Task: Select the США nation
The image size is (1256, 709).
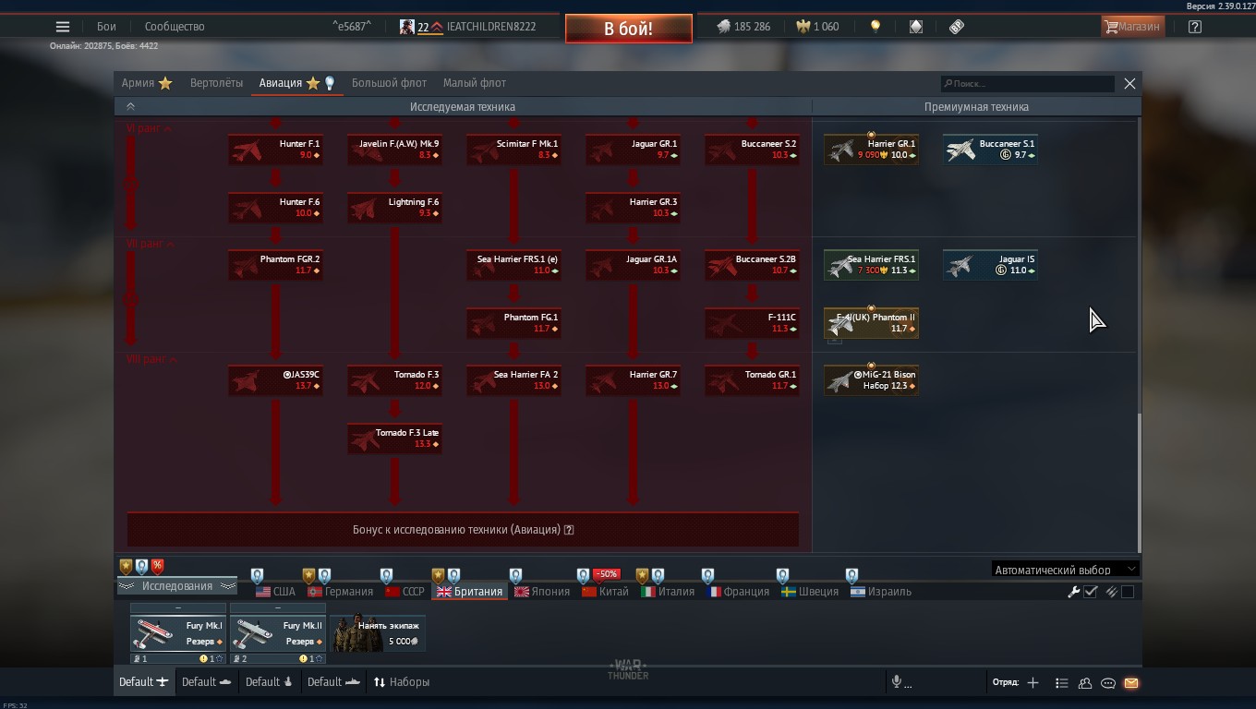Action: (275, 592)
